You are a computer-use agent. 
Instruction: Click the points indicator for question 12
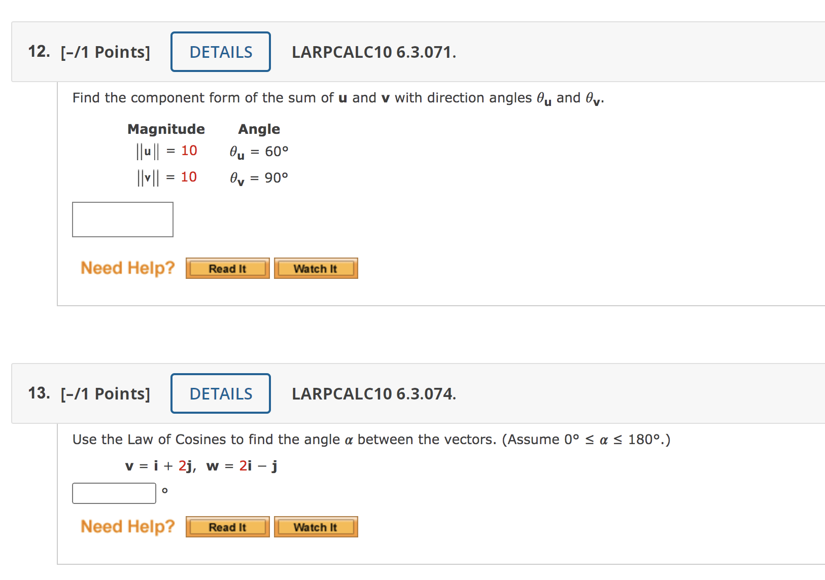[105, 52]
